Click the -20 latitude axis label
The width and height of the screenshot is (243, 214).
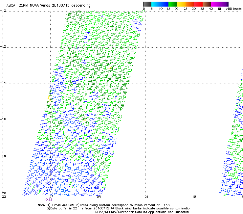(x=3, y=193)
